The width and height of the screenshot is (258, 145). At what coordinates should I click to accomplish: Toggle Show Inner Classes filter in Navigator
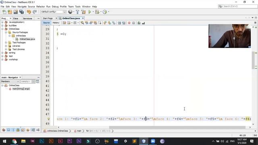[x=23, y=130]
